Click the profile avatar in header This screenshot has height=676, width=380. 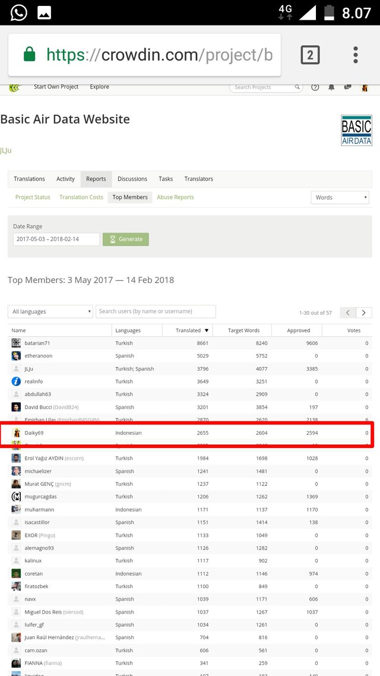point(365,87)
